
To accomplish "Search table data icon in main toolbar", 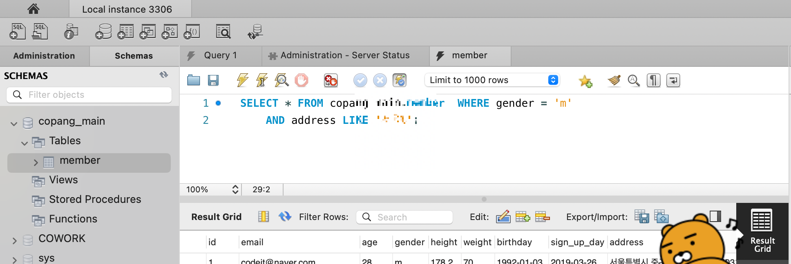I will 223,31.
